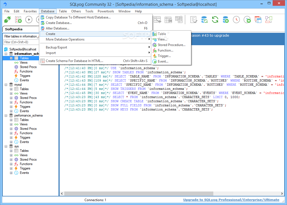The image size is (287, 205).
Task: Open the scheduled job clock icon
Action: coord(236,20)
